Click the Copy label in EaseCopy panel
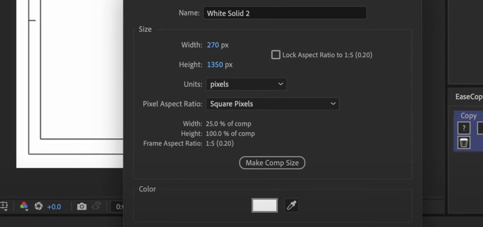Viewport: 483px width, 227px height. coord(469,116)
